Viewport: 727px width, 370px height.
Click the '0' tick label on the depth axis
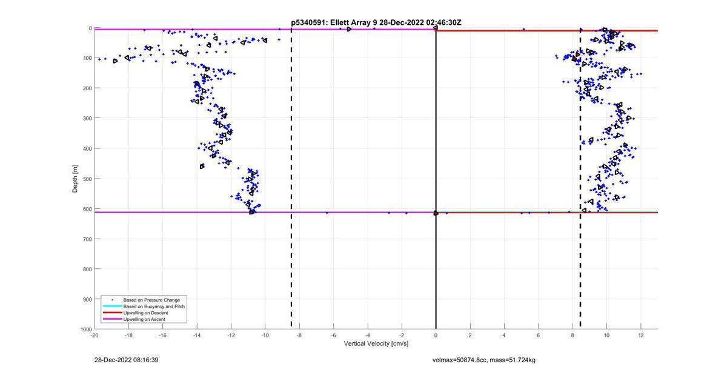point(90,28)
